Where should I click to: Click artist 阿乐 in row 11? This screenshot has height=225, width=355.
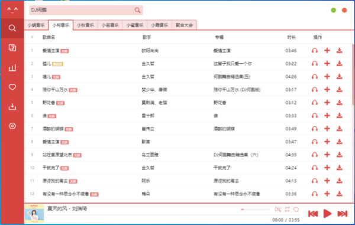146,181
